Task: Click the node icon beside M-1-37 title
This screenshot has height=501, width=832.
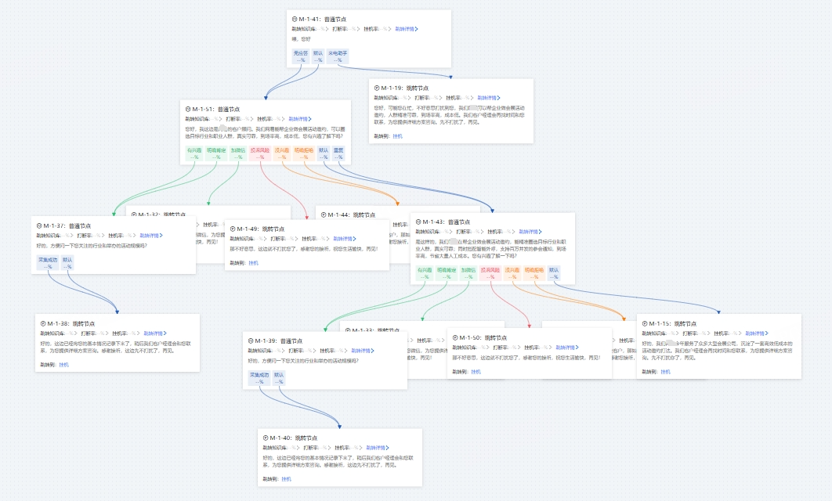Action: click(x=39, y=226)
